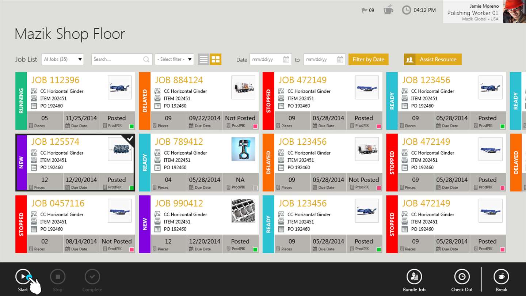
Task: Click Not Posted on JOB 884124 card
Action: click(x=240, y=118)
